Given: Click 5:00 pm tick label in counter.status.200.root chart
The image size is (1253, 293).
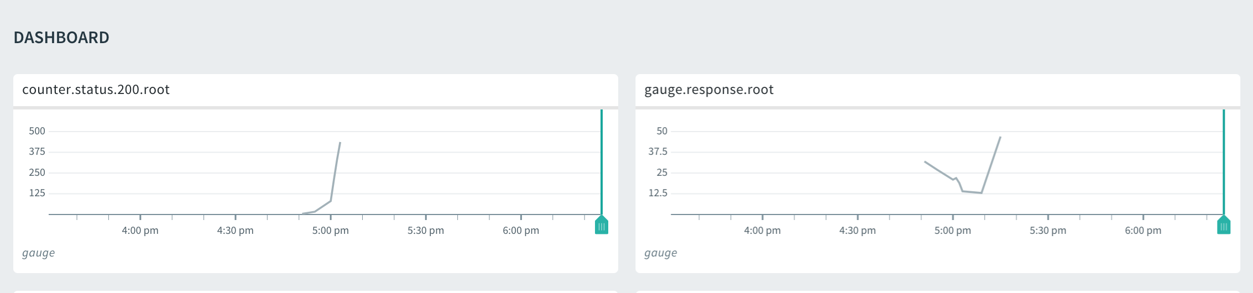Looking at the screenshot, I should click(330, 231).
